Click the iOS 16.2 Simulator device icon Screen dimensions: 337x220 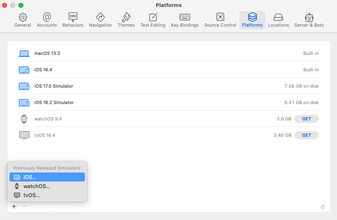click(x=24, y=102)
